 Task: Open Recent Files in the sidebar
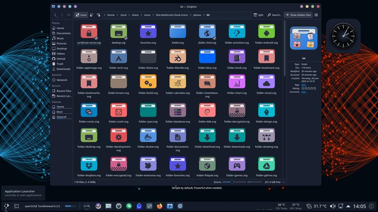pyautogui.click(x=62, y=91)
